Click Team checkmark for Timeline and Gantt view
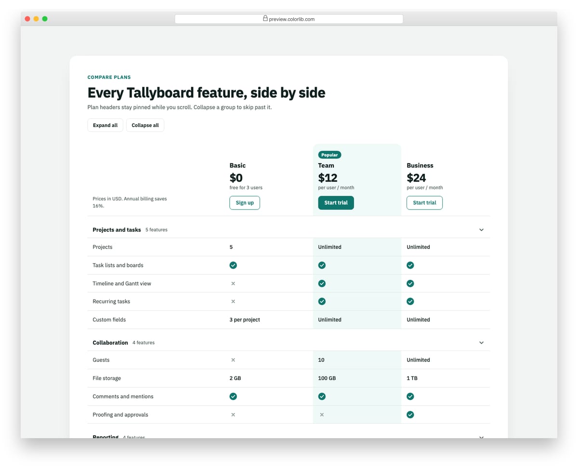Viewport: 578px width, 468px height. [x=322, y=284]
